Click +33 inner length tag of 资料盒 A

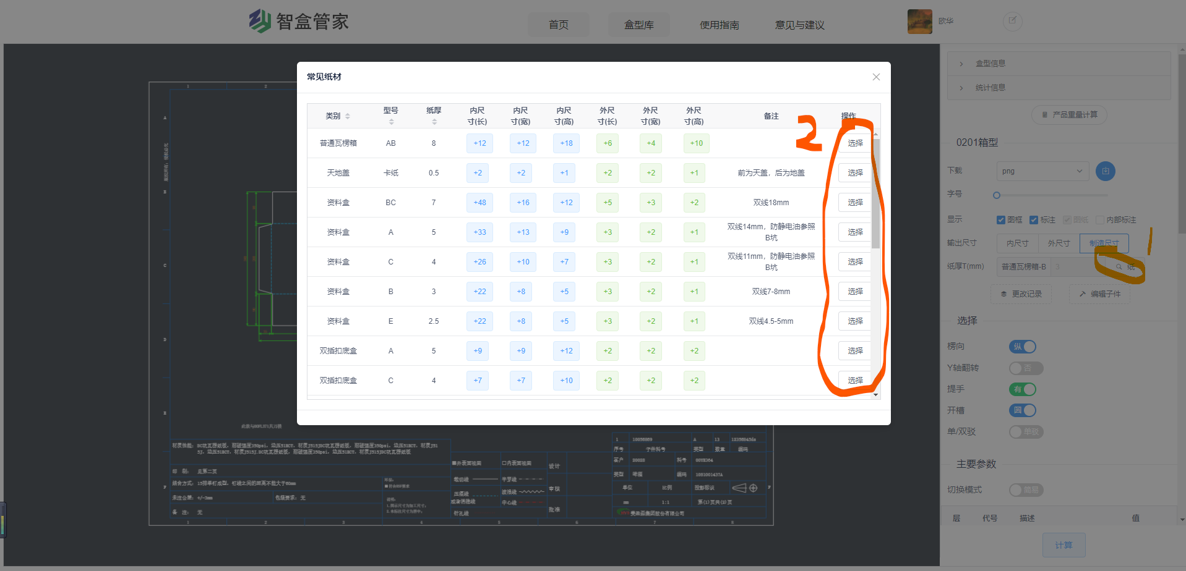click(479, 232)
